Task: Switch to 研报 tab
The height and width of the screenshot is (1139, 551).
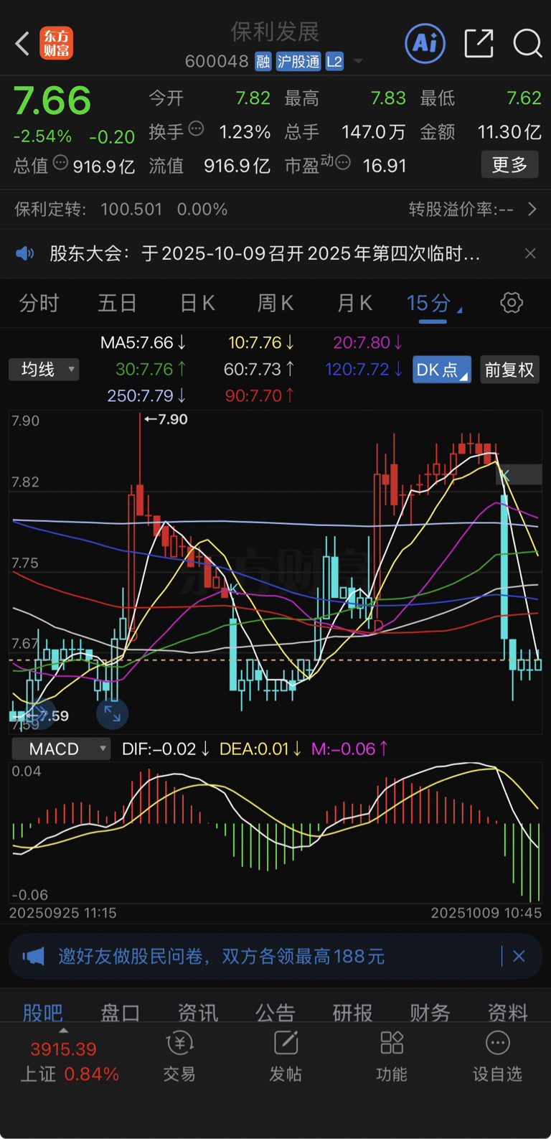Action: click(352, 1012)
